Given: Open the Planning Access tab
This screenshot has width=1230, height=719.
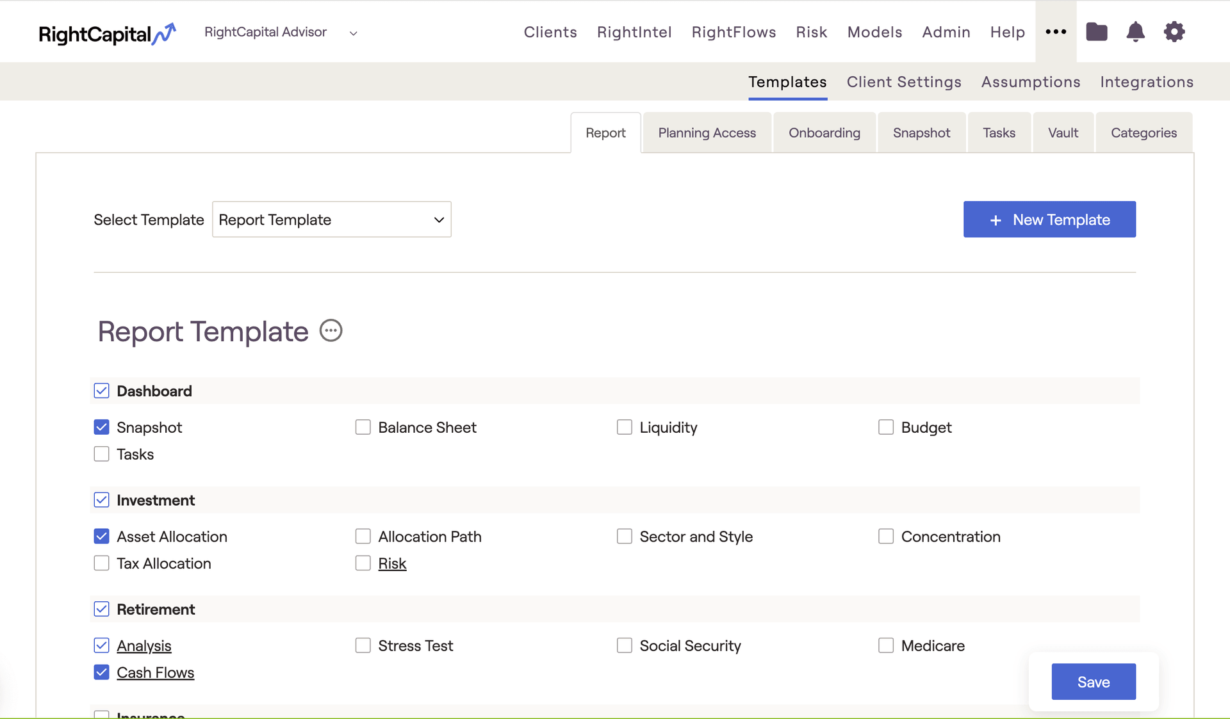Looking at the screenshot, I should pyautogui.click(x=707, y=133).
